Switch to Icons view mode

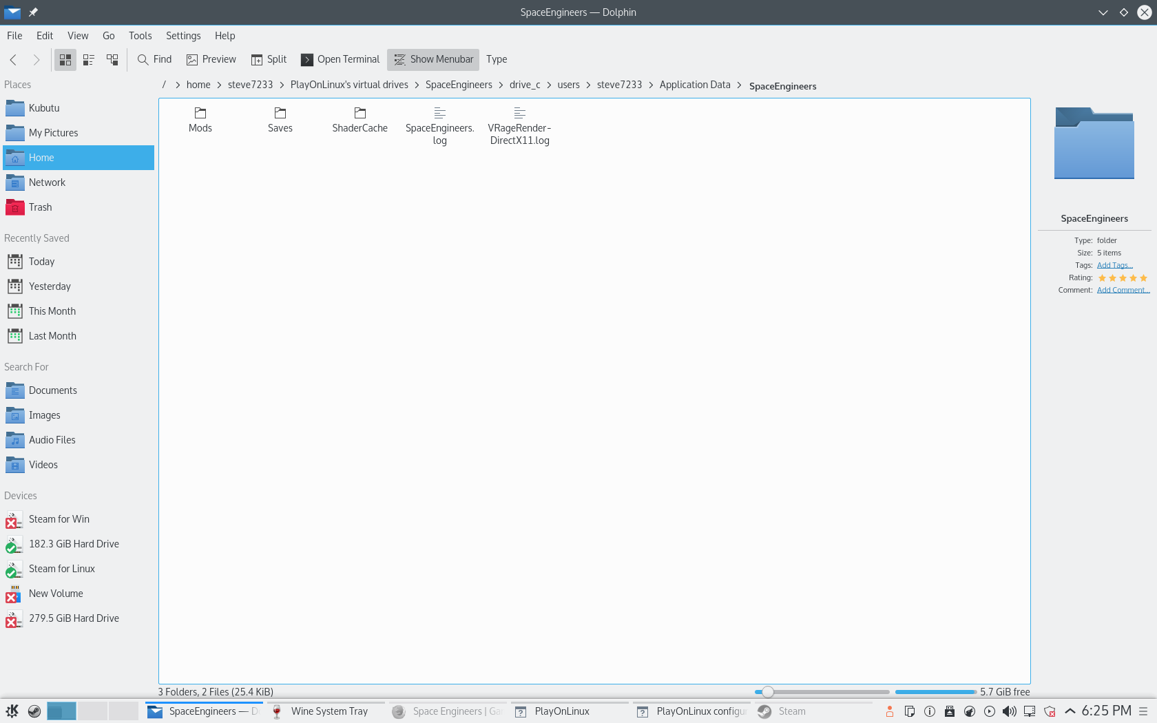click(x=65, y=60)
